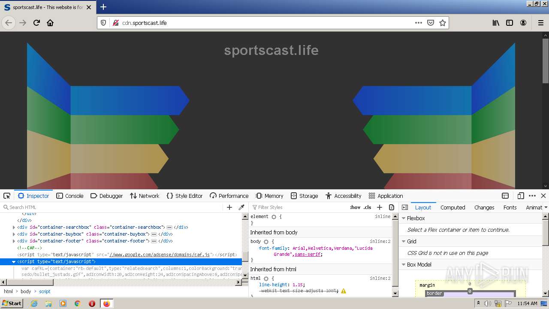Open a new browser tab
Screen dimensions: 549x309
coord(103,7)
